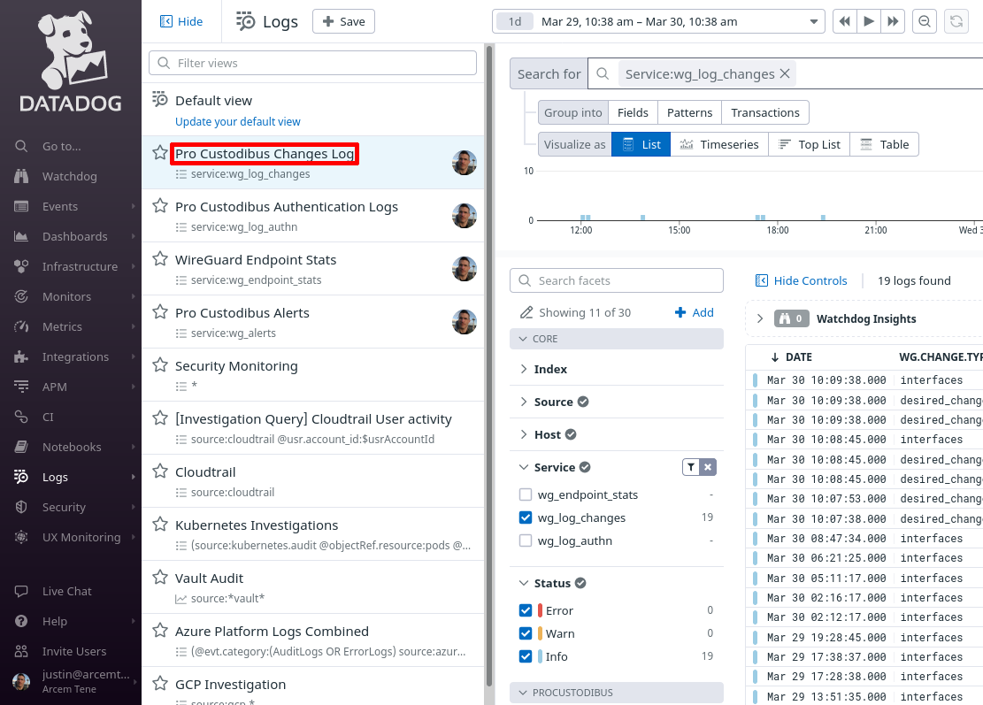Collapse the CORE facet group

point(617,339)
